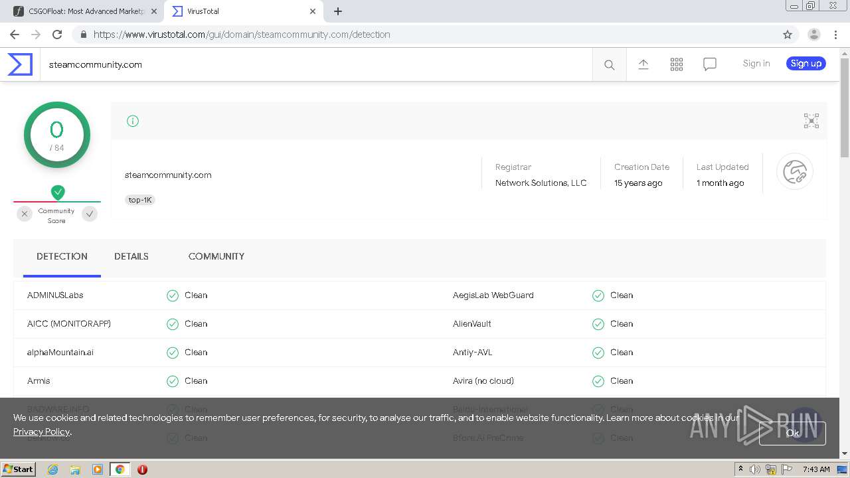
Task: Open the graph relations icon
Action: point(811,121)
